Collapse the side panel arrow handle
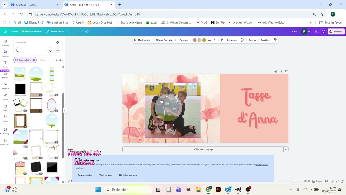346x195 pixels. point(65,110)
